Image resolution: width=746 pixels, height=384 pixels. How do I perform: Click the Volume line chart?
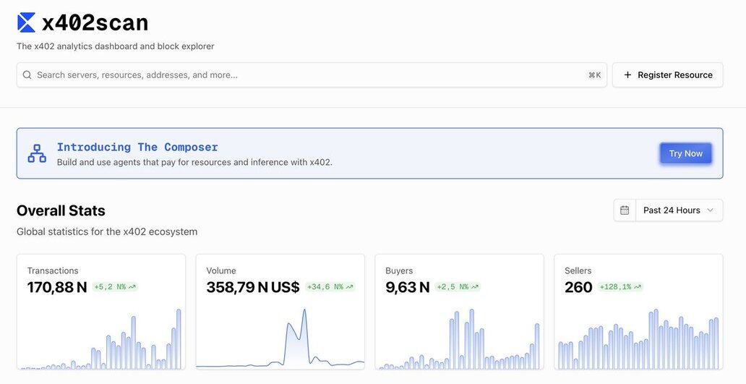coord(280,340)
